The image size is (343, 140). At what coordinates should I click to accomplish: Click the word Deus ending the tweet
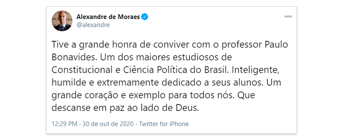point(188,109)
